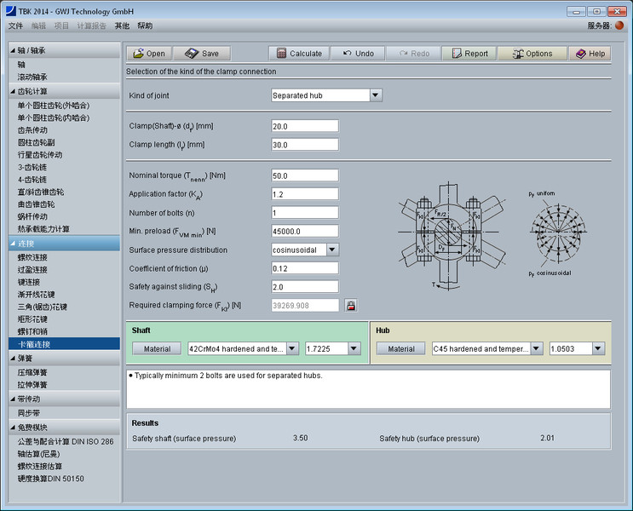Image resolution: width=633 pixels, height=511 pixels.
Task: Toggle lock on Required clamping force
Action: tap(350, 305)
